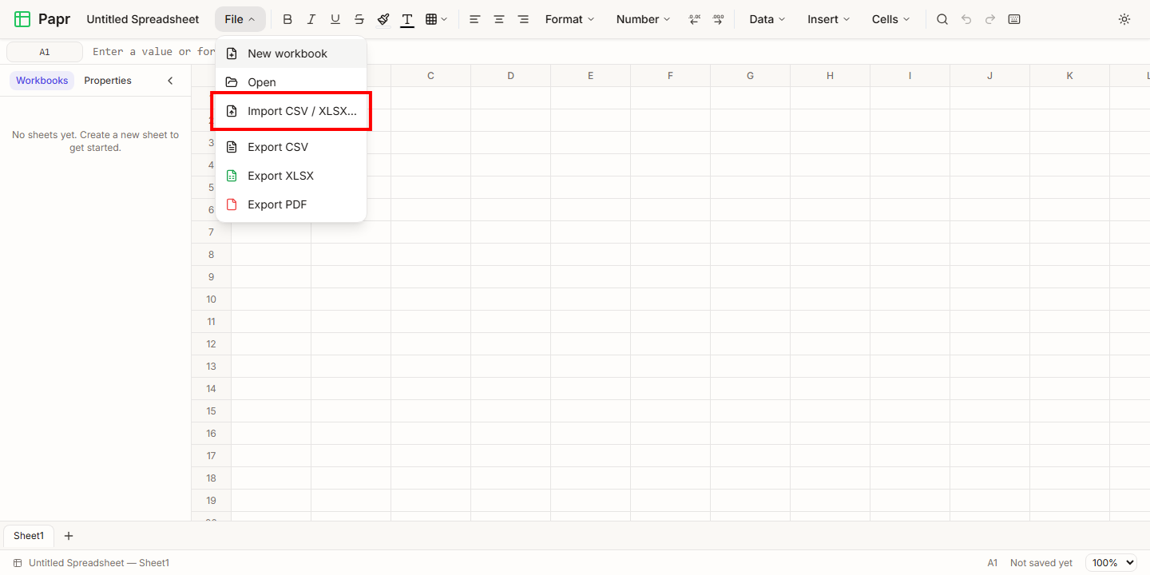
Task: Click the 'Not saved yet' status text
Action: (x=1041, y=563)
